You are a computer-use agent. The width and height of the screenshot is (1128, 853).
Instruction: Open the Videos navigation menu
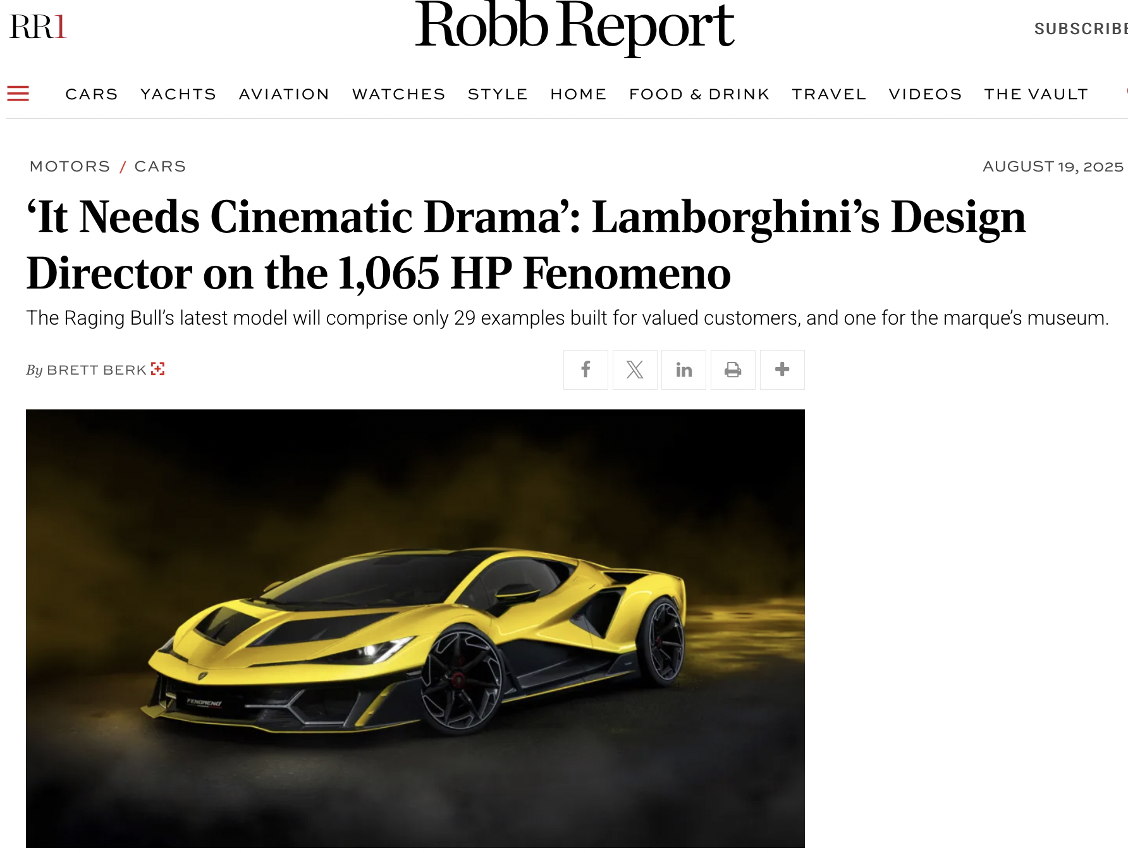click(x=925, y=94)
